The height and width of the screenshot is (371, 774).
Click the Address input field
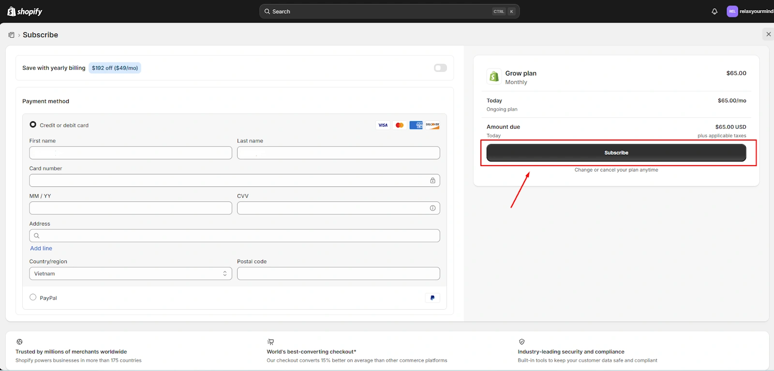click(x=235, y=236)
